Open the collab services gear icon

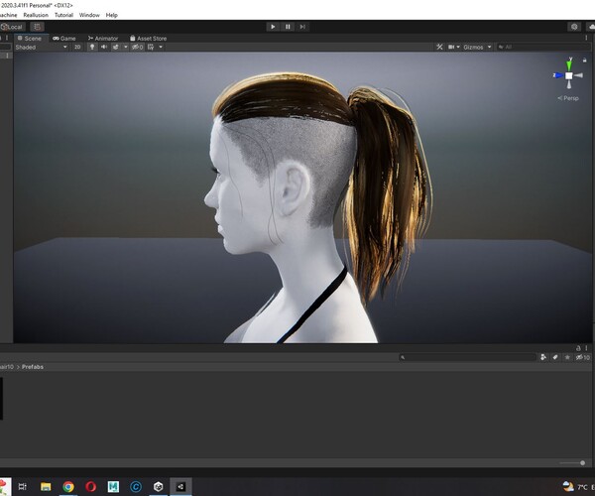pyautogui.click(x=574, y=27)
